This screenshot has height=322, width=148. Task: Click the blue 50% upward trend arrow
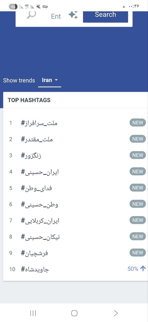pyautogui.click(x=143, y=269)
